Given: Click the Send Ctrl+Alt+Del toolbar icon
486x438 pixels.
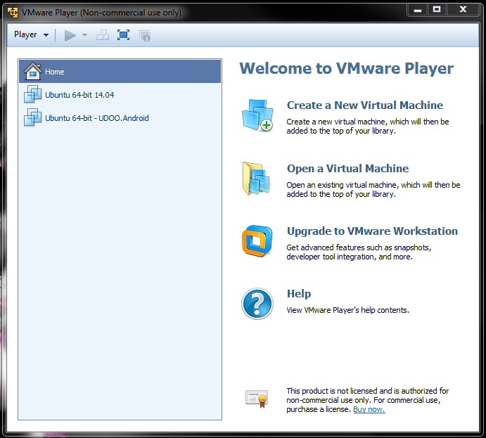Looking at the screenshot, I should [102, 35].
